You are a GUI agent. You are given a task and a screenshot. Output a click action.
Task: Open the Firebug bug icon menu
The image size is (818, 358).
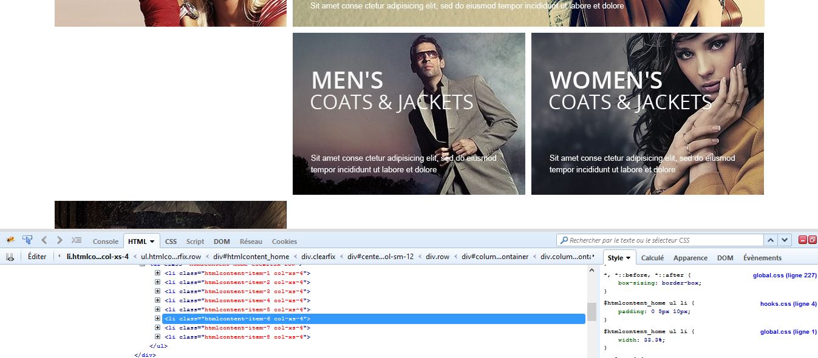(x=10, y=240)
